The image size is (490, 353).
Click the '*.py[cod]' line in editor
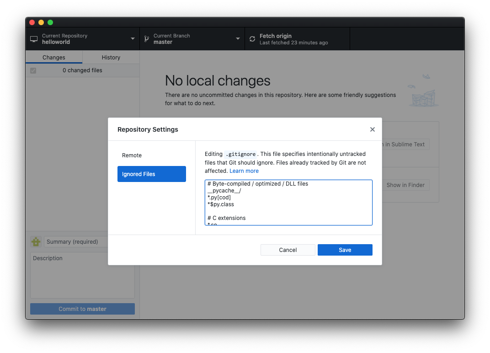[219, 198]
